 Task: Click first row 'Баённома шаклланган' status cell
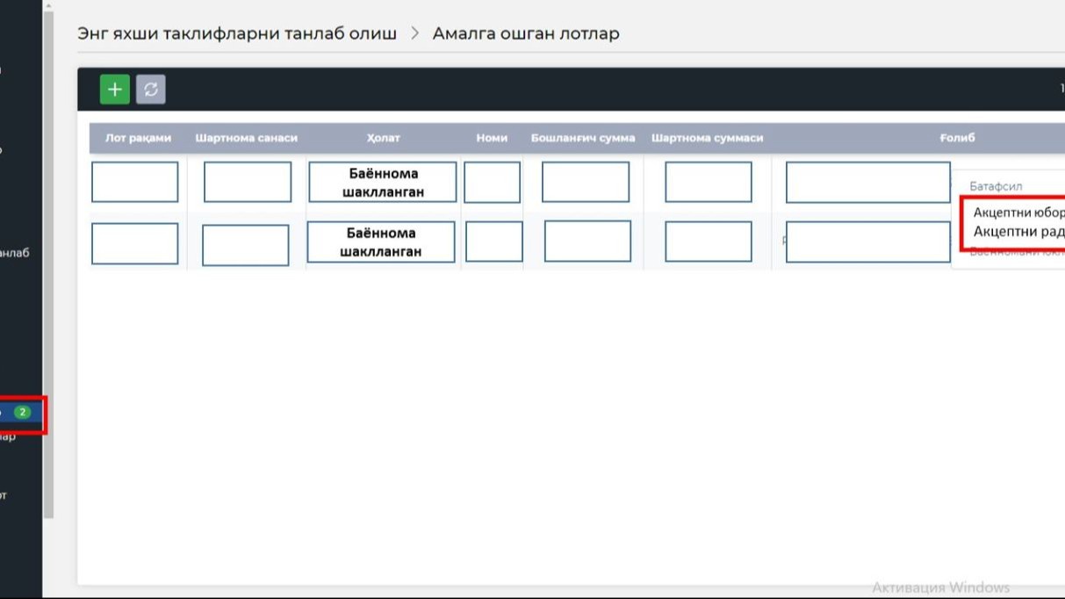coord(383,182)
